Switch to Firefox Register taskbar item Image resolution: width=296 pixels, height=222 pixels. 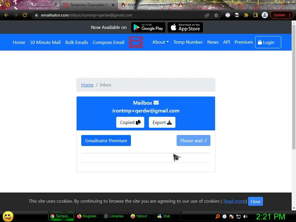(88, 216)
